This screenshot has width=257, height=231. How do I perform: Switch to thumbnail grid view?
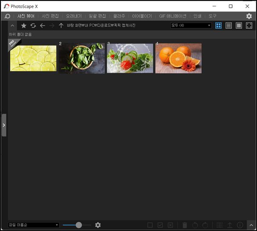(x=218, y=26)
